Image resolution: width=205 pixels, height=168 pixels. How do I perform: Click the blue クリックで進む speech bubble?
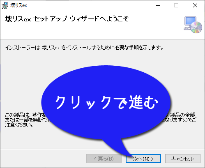(106, 102)
